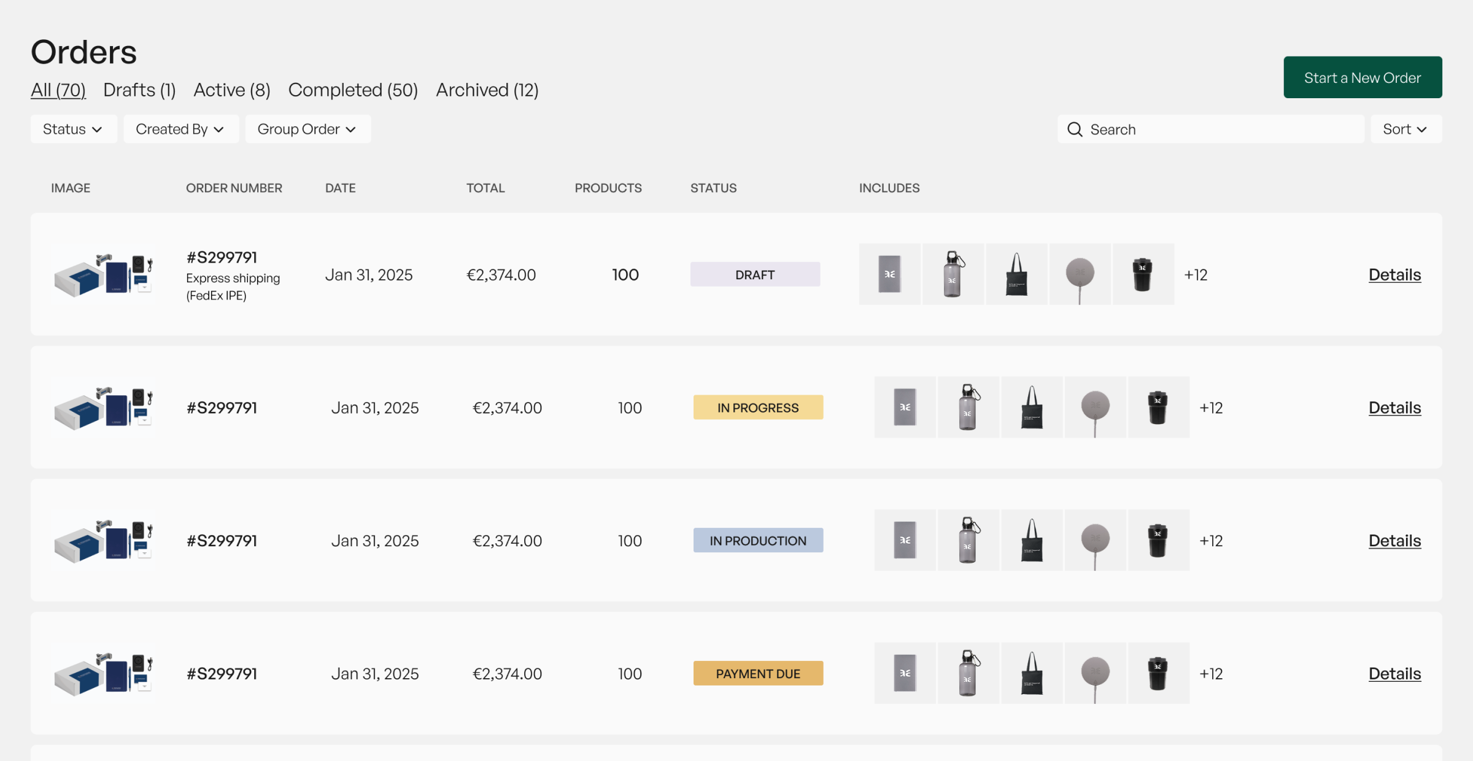Select the bottle thumbnail in PAYMENT DUE order

point(968,673)
